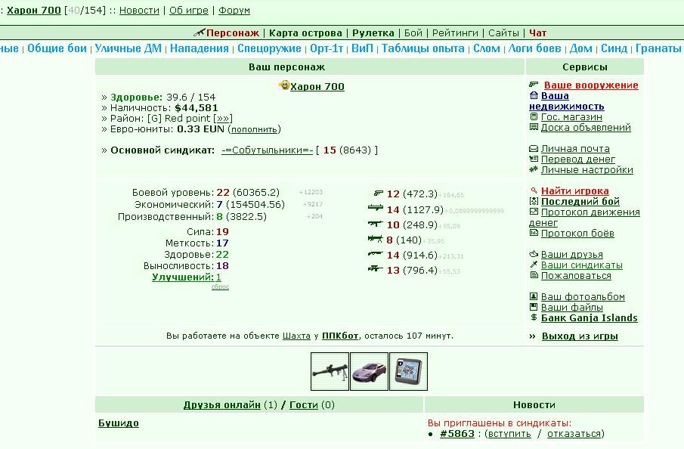The image size is (684, 449).
Task: Click the gear icon beside Личные настройки
Action: [534, 169]
